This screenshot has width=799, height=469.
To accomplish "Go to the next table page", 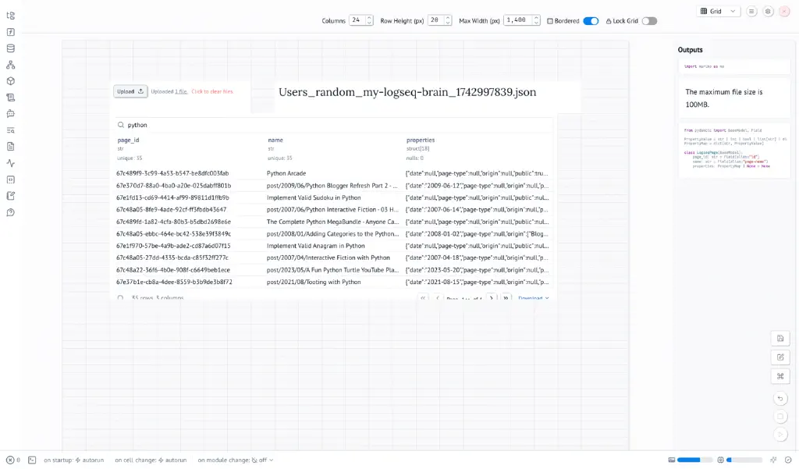I will coord(492,298).
